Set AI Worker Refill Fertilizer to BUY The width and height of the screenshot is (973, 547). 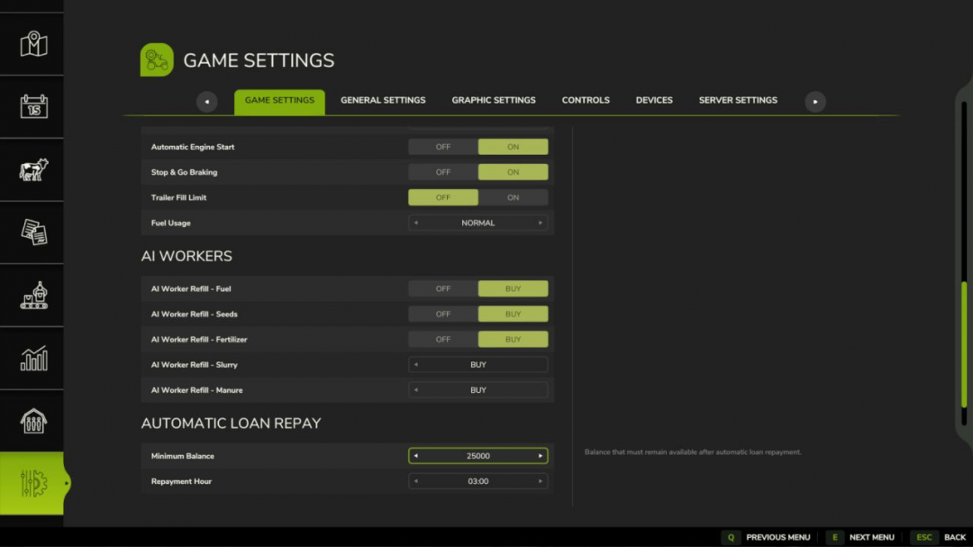coord(514,340)
